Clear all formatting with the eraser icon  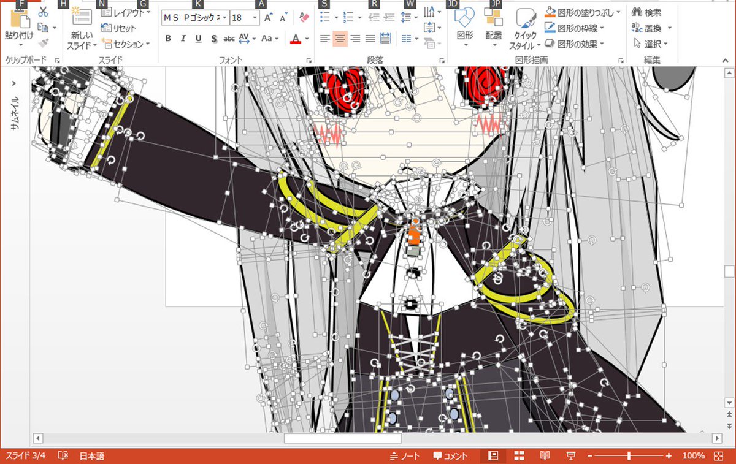point(304,18)
